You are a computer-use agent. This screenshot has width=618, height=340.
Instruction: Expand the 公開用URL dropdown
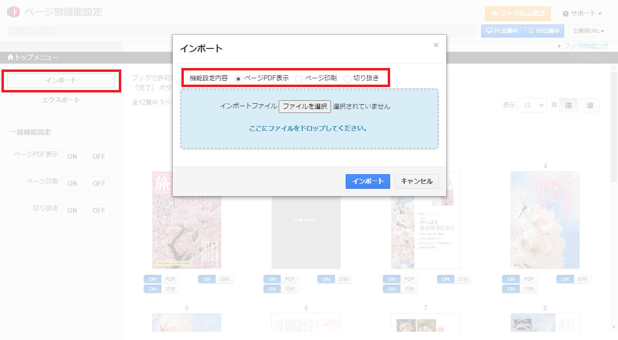pos(588,30)
